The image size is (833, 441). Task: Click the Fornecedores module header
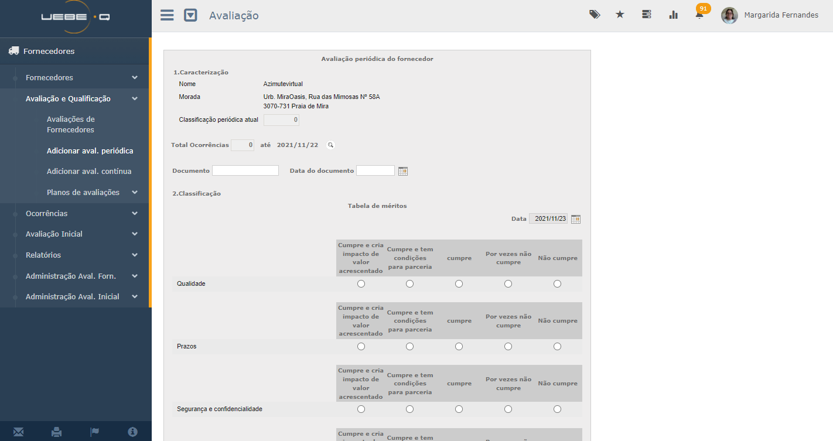pos(49,51)
